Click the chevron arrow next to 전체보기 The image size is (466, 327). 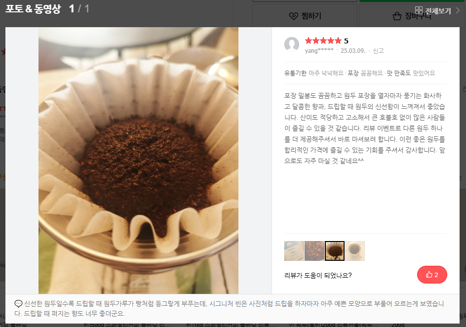click(x=458, y=10)
